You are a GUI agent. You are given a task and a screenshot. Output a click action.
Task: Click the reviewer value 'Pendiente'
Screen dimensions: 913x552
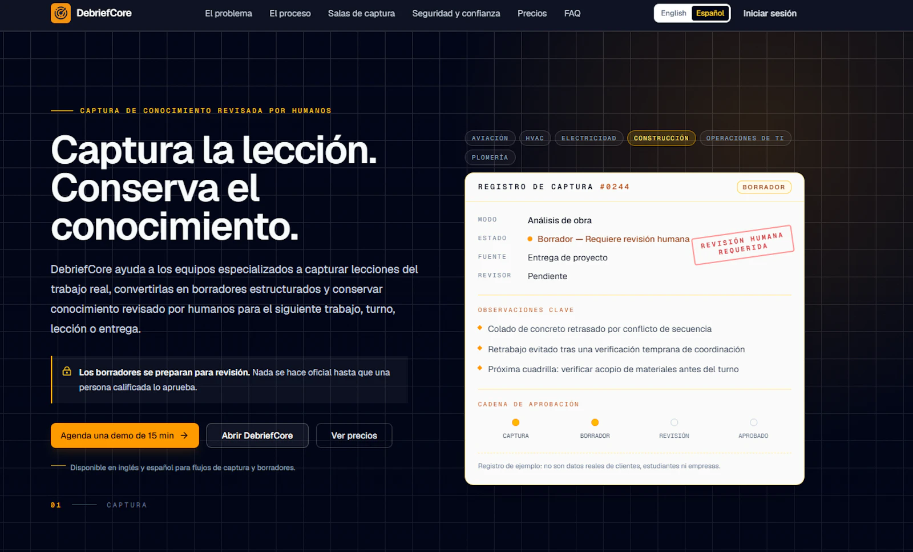coord(548,276)
